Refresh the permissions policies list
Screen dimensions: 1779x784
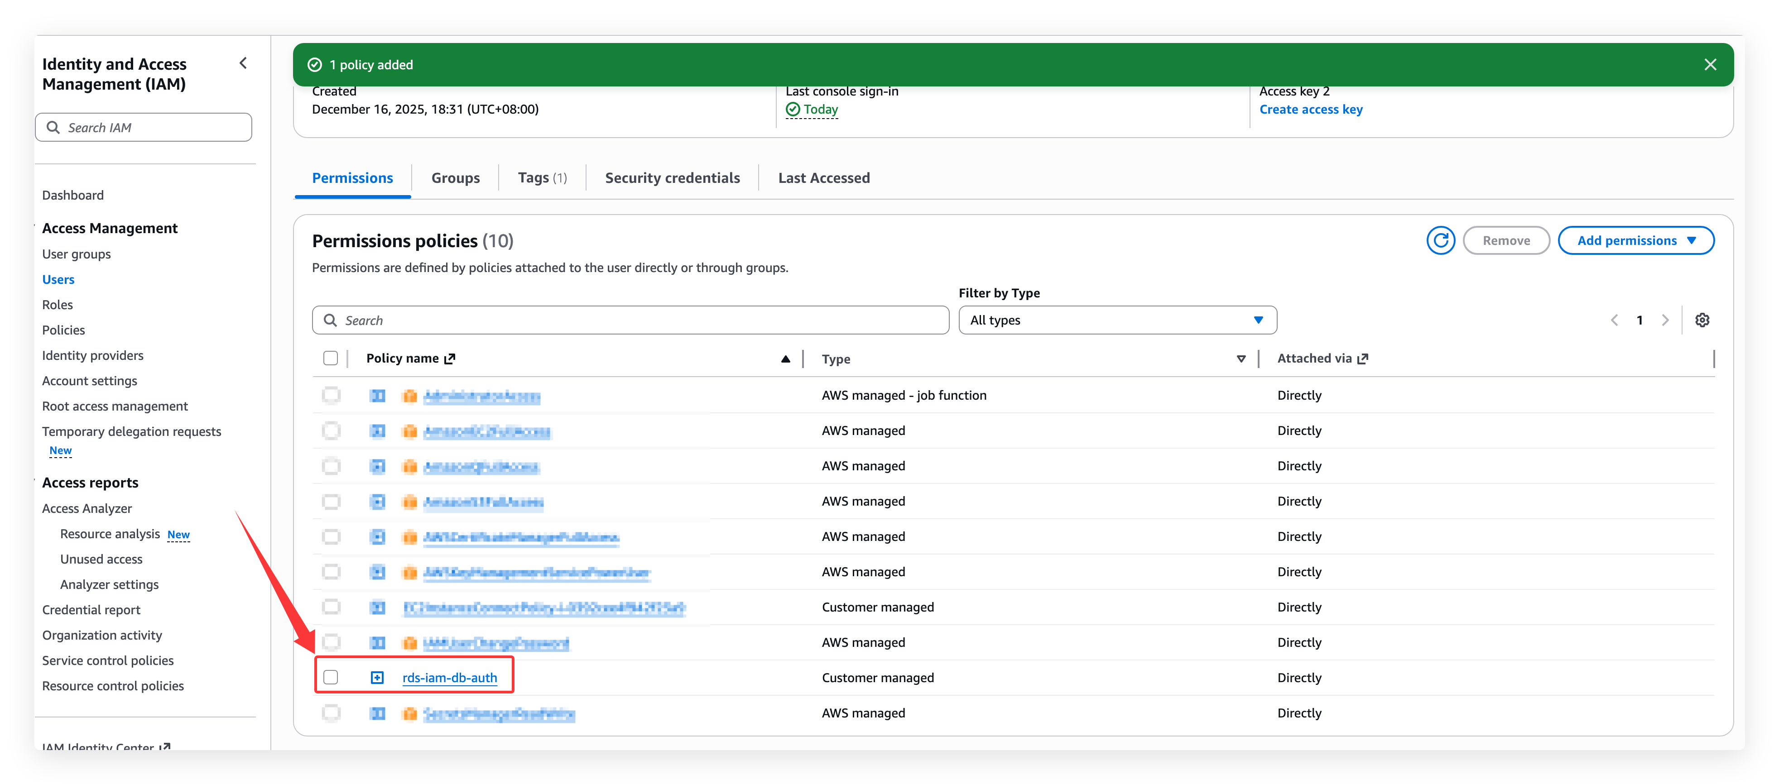pyautogui.click(x=1441, y=240)
